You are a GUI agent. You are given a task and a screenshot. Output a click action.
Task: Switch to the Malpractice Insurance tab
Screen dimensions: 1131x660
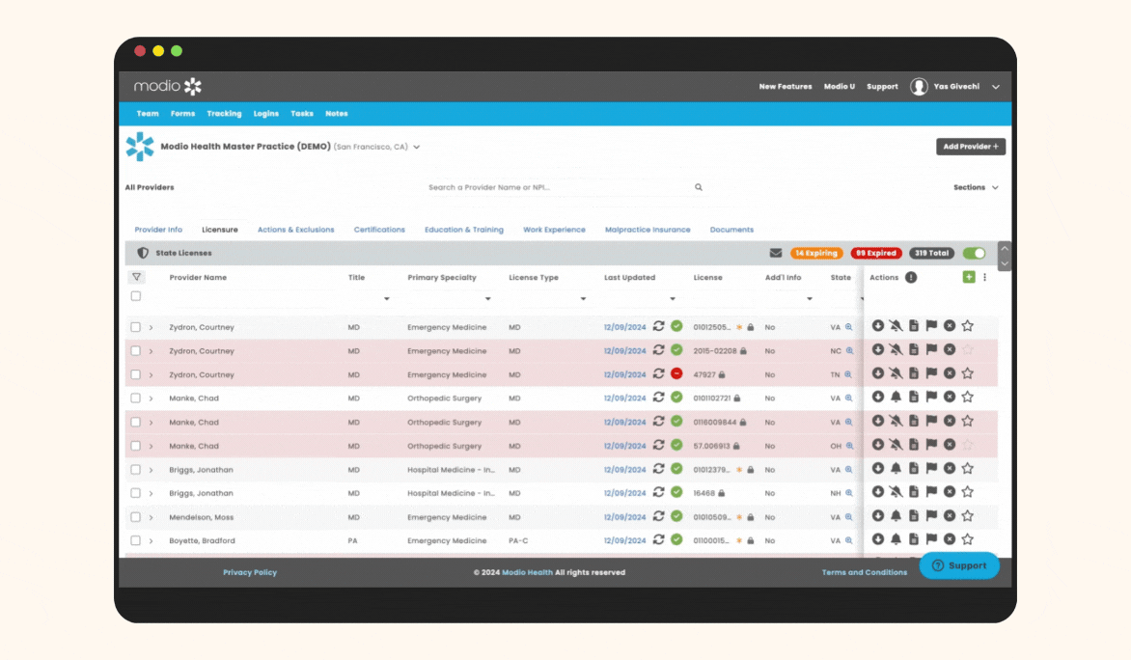tap(648, 230)
